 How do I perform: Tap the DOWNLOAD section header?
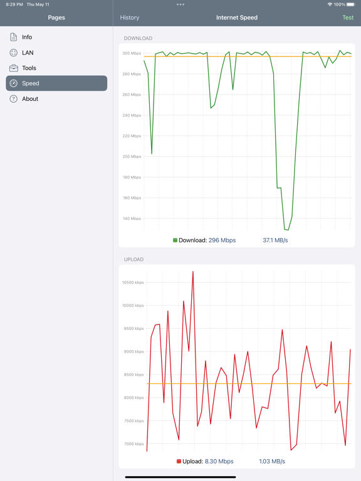[x=138, y=38]
